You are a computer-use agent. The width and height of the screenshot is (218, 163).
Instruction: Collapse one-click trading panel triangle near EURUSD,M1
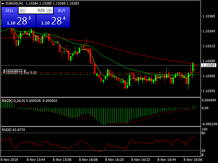3,3
